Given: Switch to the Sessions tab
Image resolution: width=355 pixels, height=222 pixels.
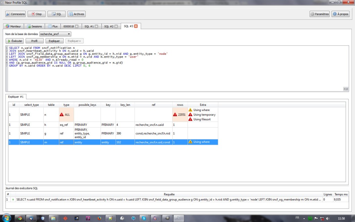Looking at the screenshot, I should (35, 26).
